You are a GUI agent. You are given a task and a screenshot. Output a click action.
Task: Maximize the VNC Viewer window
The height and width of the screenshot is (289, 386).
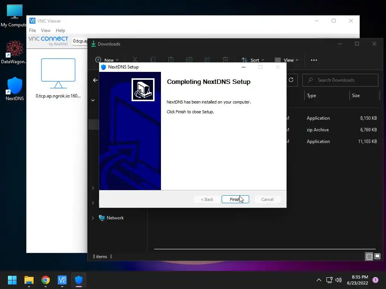tap(334, 21)
